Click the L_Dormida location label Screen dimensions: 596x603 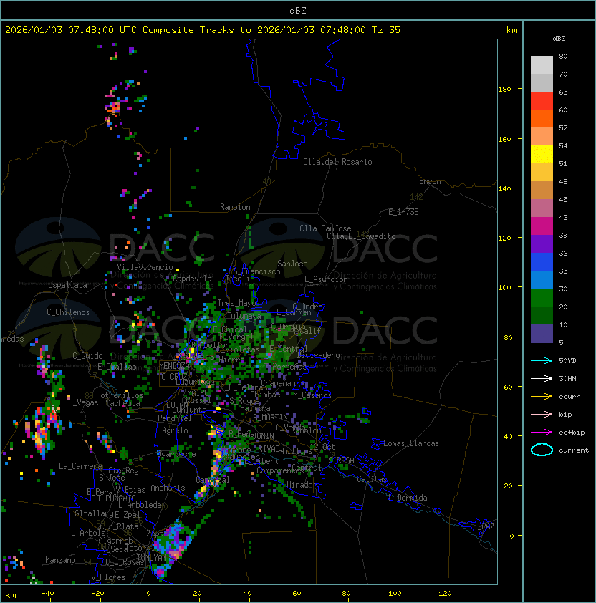[x=408, y=498]
